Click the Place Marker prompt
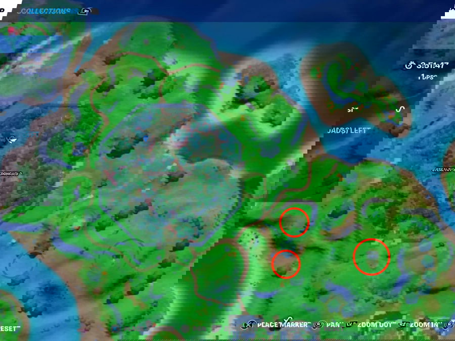The image size is (455, 341). [282, 324]
